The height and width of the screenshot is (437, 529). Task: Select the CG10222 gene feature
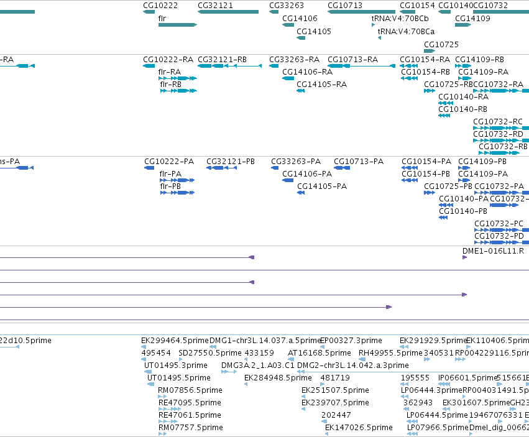click(x=149, y=12)
